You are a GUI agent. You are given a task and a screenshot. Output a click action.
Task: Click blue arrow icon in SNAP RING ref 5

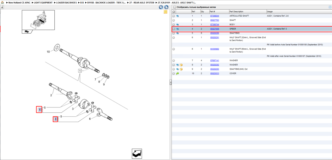point(177,33)
